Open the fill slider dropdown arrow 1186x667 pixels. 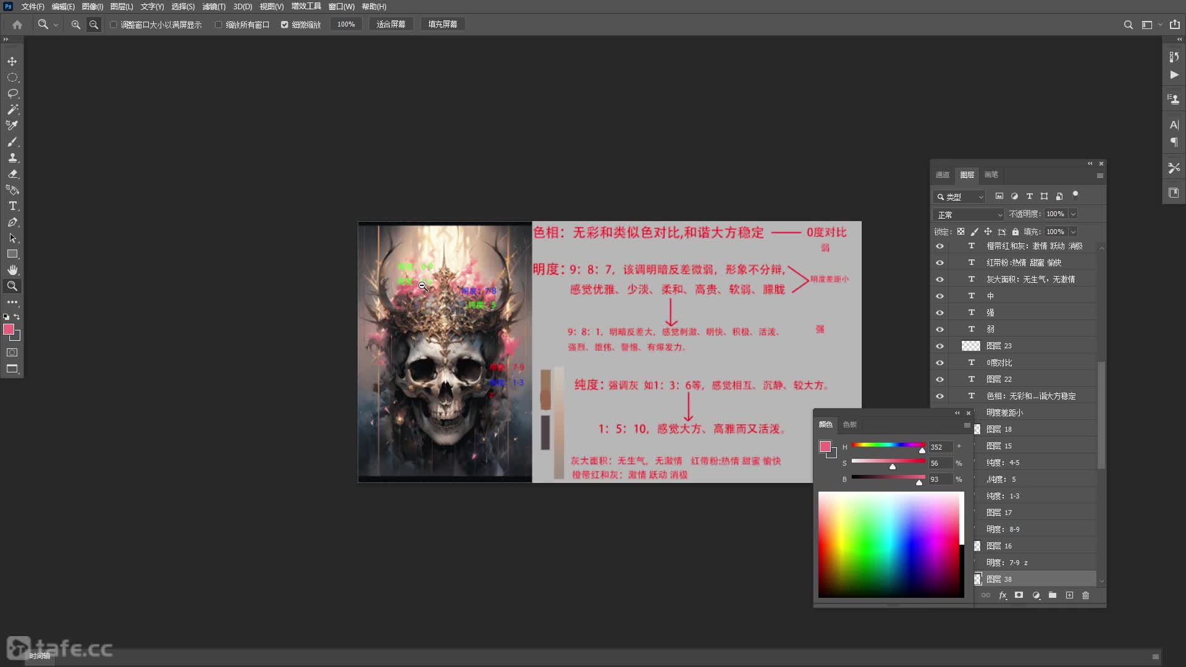point(1074,232)
